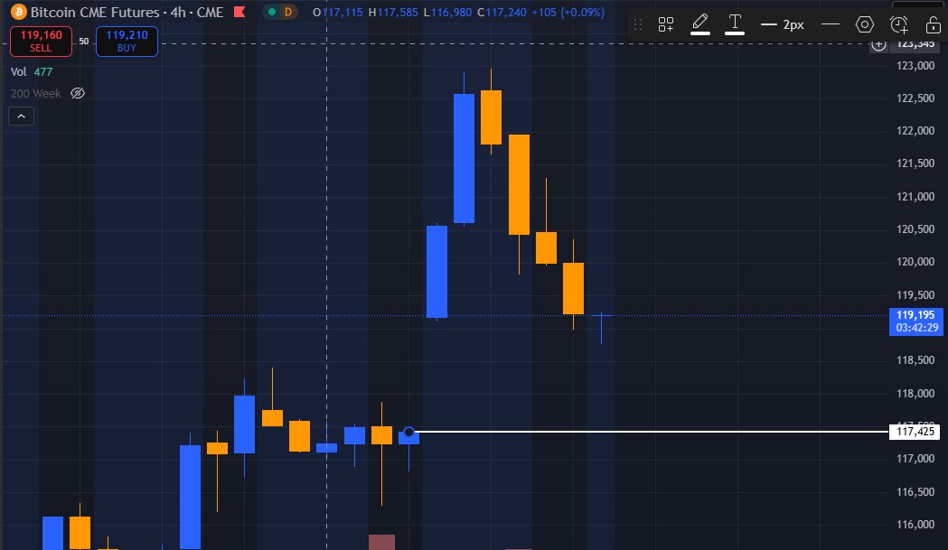Click the order quantity value 50

click(84, 42)
